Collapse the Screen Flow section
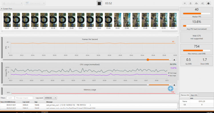Viewport: 214px width, 113px height. pos(2,9)
